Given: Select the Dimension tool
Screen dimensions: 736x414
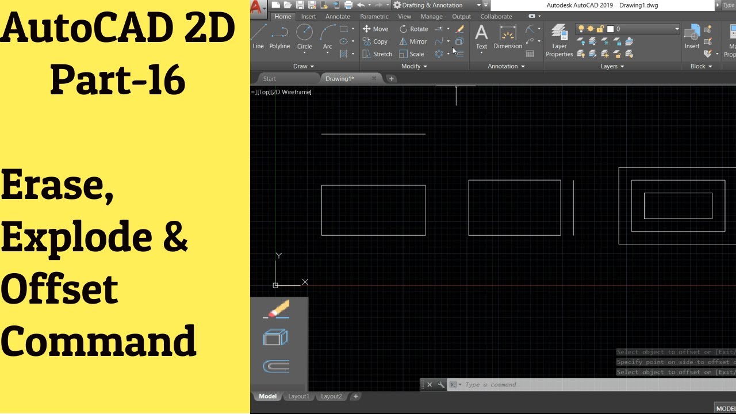Looking at the screenshot, I should pos(508,37).
